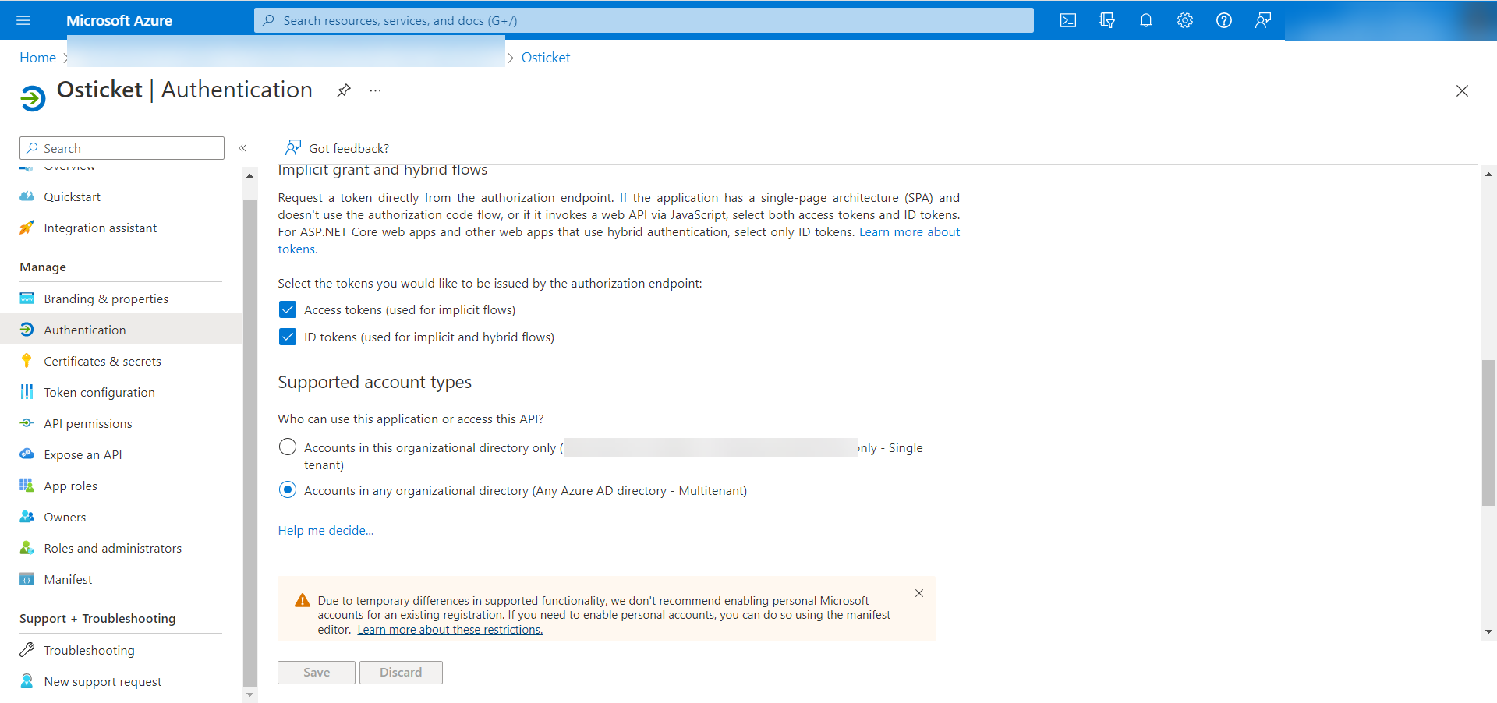Follow 'Learn more about tokens' link

(x=909, y=232)
